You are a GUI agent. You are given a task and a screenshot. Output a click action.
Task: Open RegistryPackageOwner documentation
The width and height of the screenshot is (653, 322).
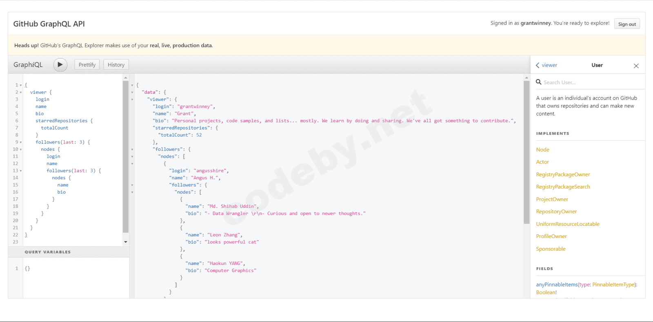click(563, 174)
